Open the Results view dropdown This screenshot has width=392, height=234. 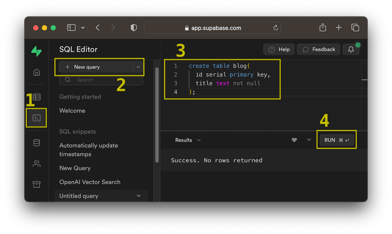point(199,140)
